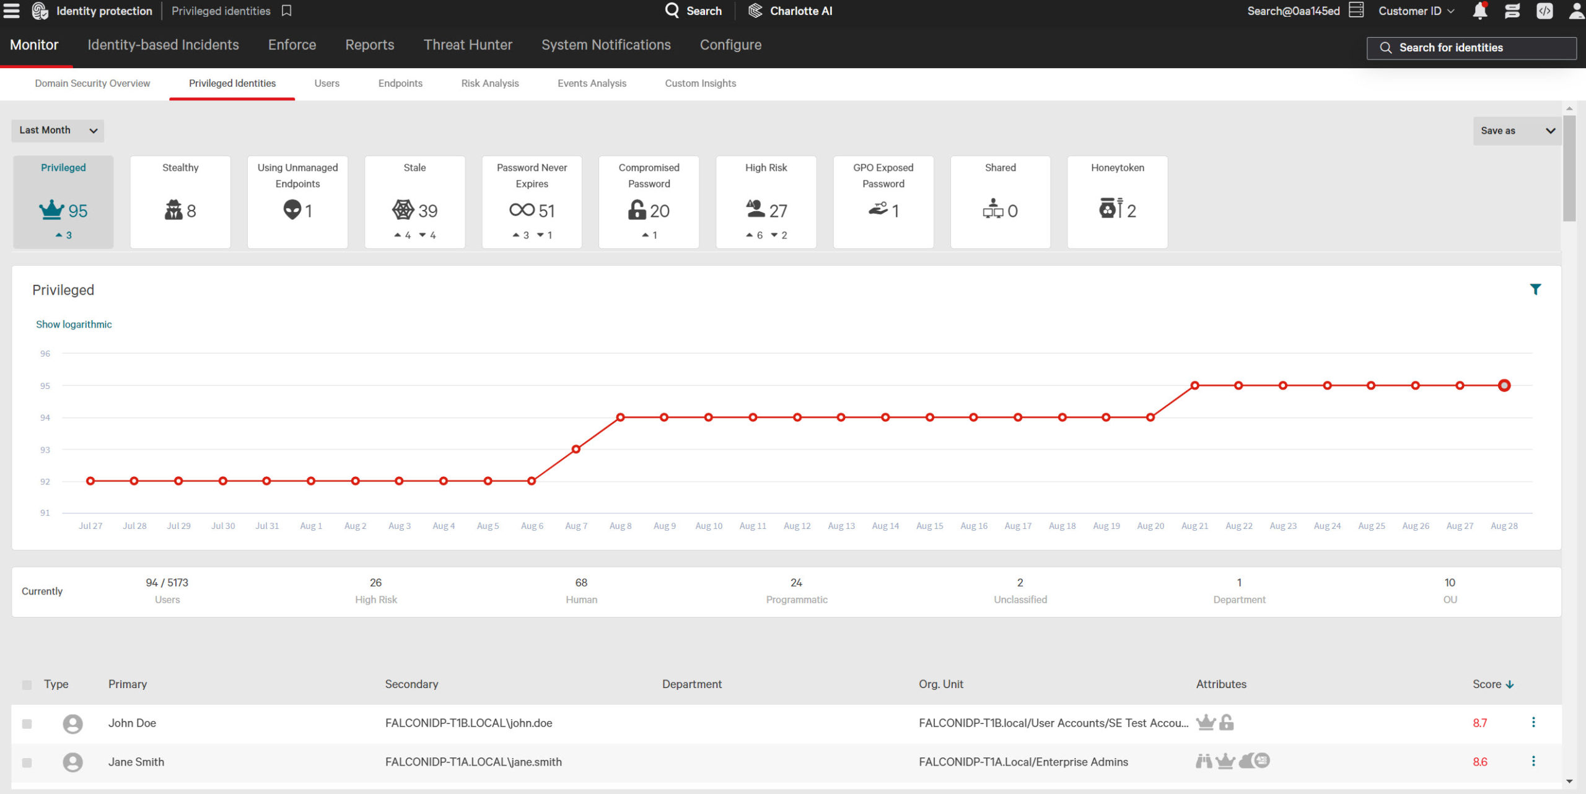Screen dimensions: 1586x794
Task: Check the Jane Smith row checkbox
Action: coord(27,763)
